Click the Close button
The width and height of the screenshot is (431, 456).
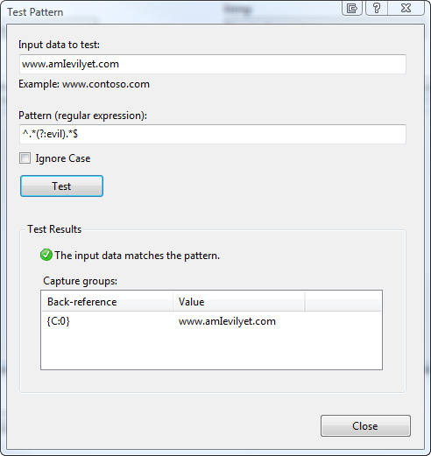[x=365, y=426]
